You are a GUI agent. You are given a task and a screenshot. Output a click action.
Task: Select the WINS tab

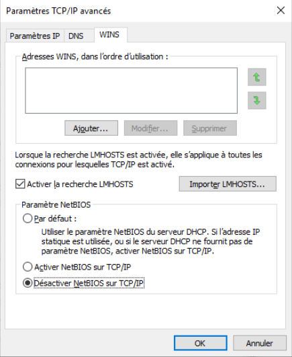click(109, 35)
